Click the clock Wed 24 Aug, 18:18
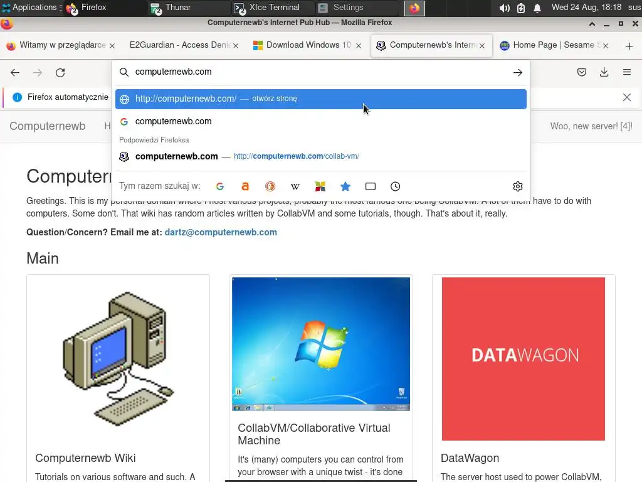 point(586,8)
